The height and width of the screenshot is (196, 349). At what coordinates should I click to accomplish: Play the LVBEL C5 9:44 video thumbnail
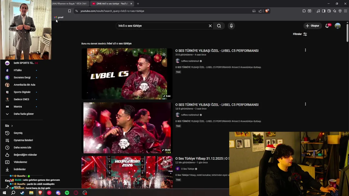coord(127,74)
